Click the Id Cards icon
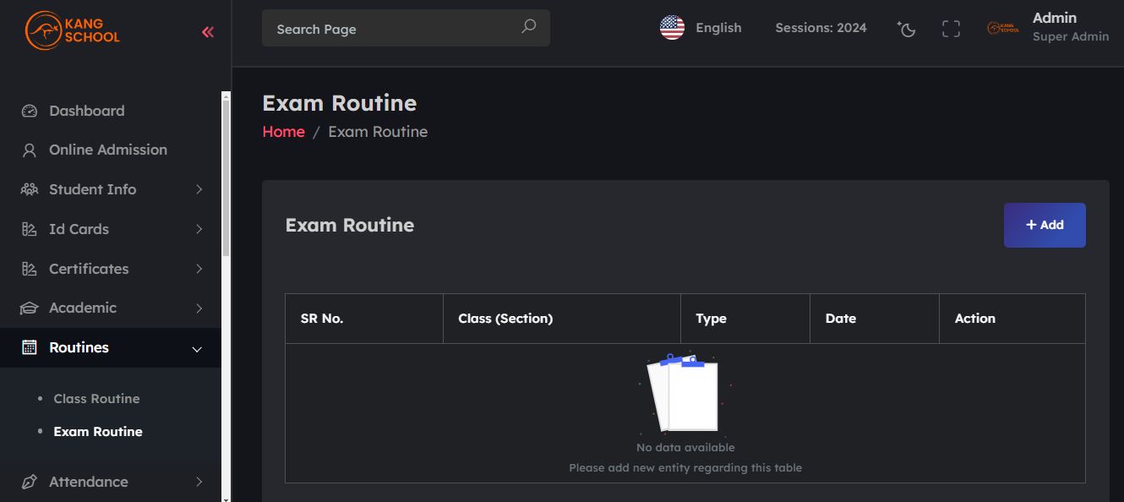 30,229
